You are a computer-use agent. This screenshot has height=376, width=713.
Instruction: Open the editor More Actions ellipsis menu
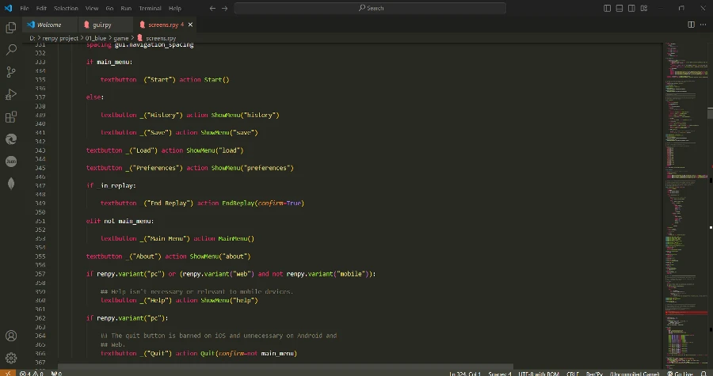[x=701, y=25]
